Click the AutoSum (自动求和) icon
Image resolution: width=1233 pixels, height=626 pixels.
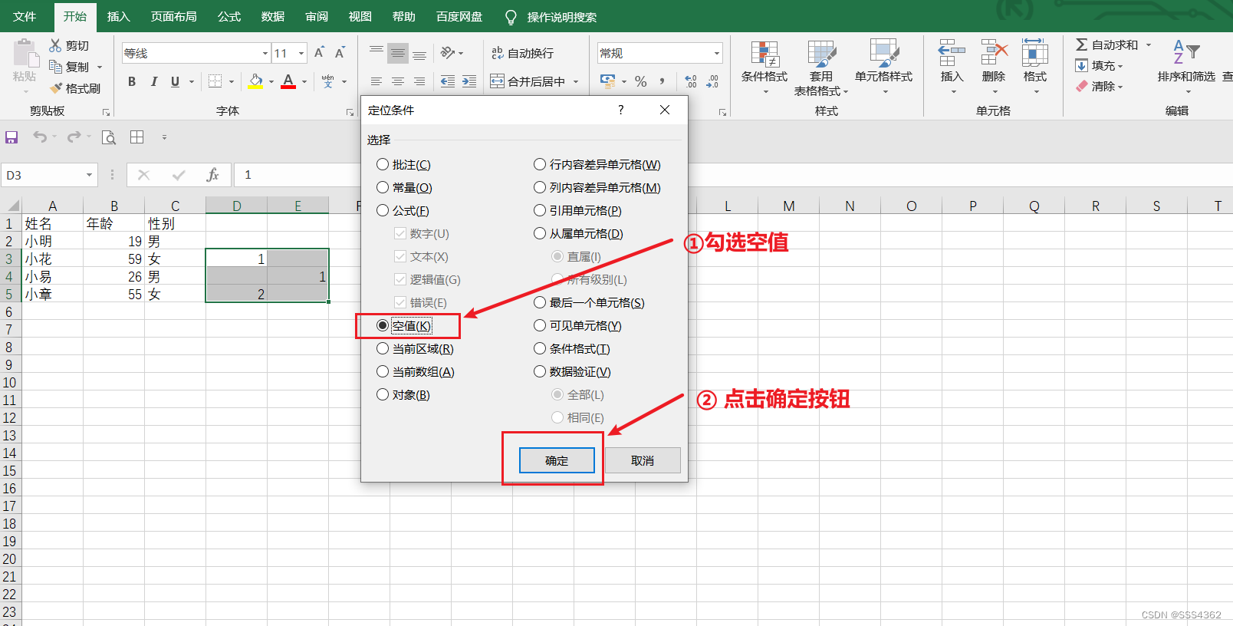(x=1081, y=45)
